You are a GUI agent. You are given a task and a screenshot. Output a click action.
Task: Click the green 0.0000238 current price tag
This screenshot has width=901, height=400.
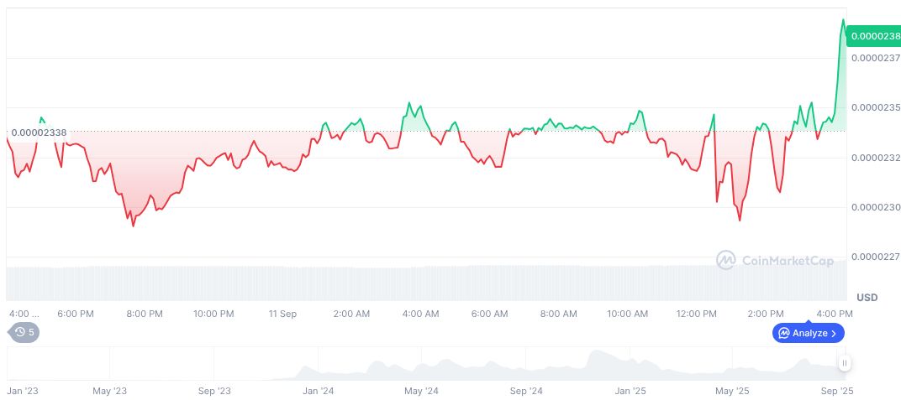pyautogui.click(x=875, y=36)
